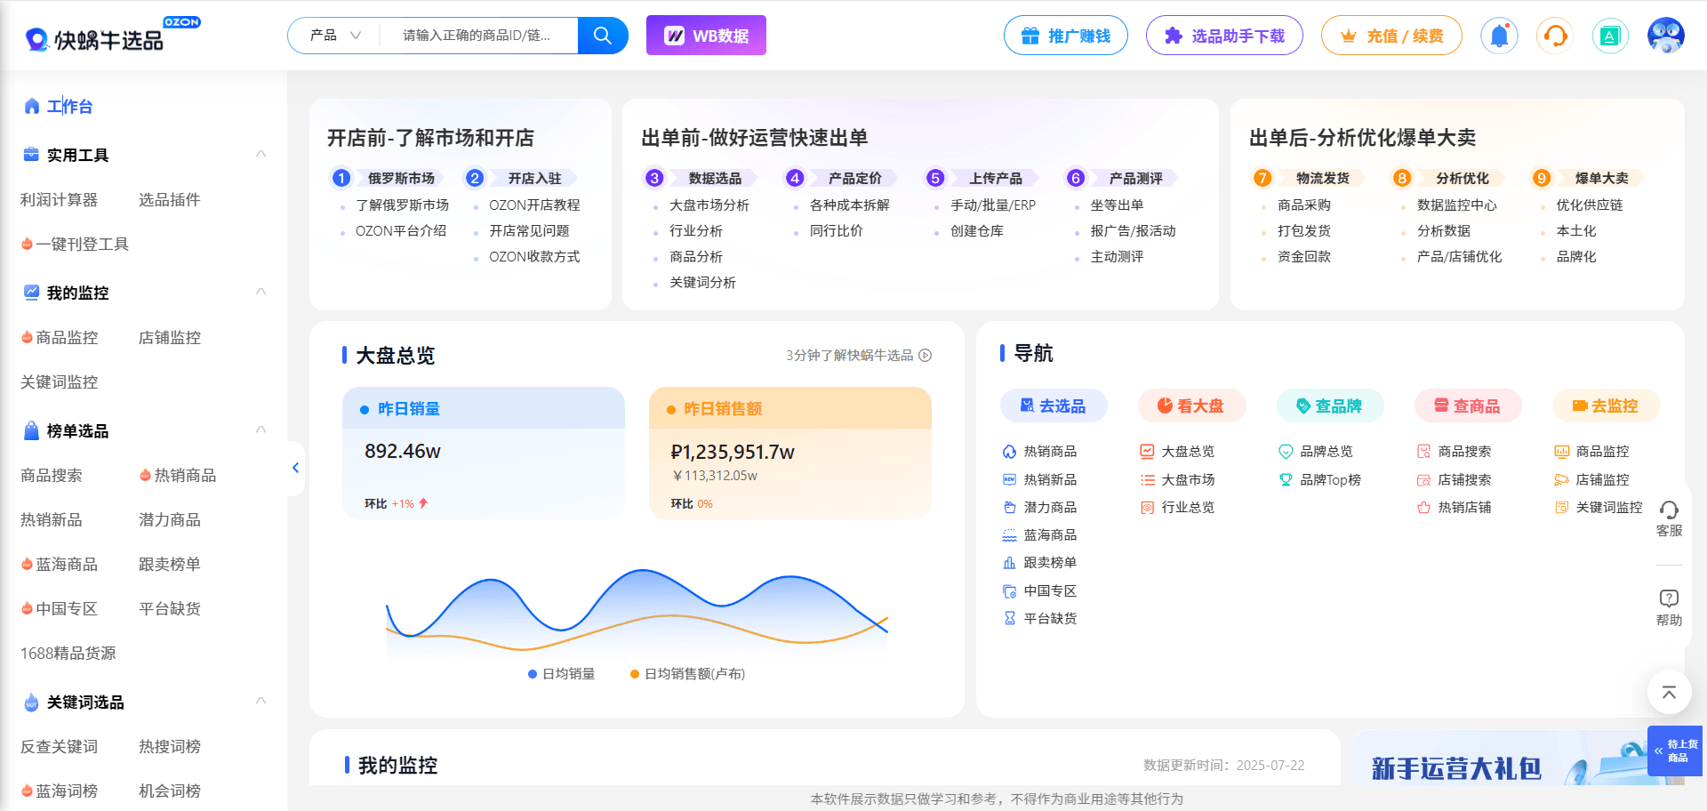
Task: Click the green app icon in top bar
Action: click(1609, 35)
